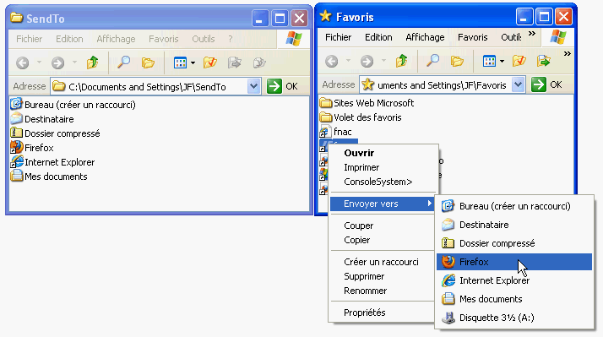Click Destinataire icon in SendTo file list
Viewport: 603px width, 337px height.
[17, 119]
